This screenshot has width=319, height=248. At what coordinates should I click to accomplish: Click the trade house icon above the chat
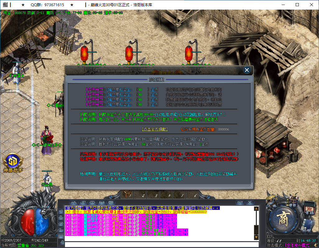coord(92,202)
